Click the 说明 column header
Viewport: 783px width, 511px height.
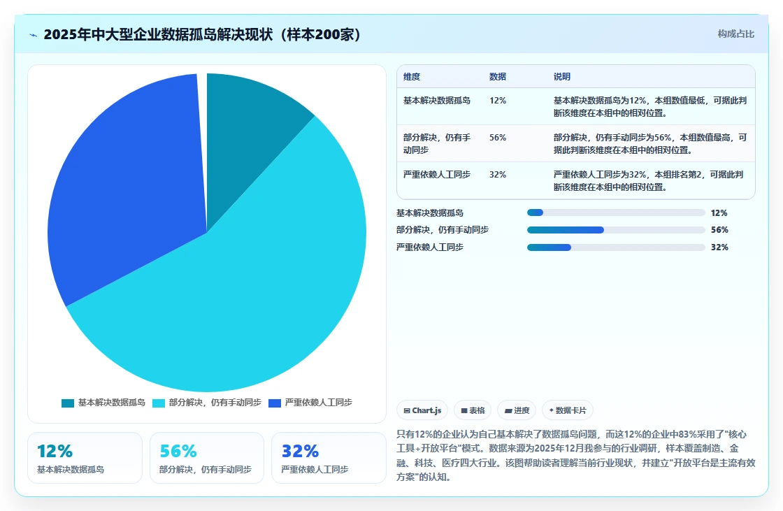tap(562, 76)
